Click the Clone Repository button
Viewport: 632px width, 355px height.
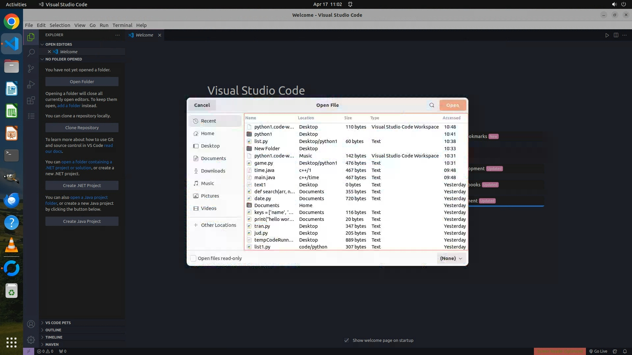(82, 128)
